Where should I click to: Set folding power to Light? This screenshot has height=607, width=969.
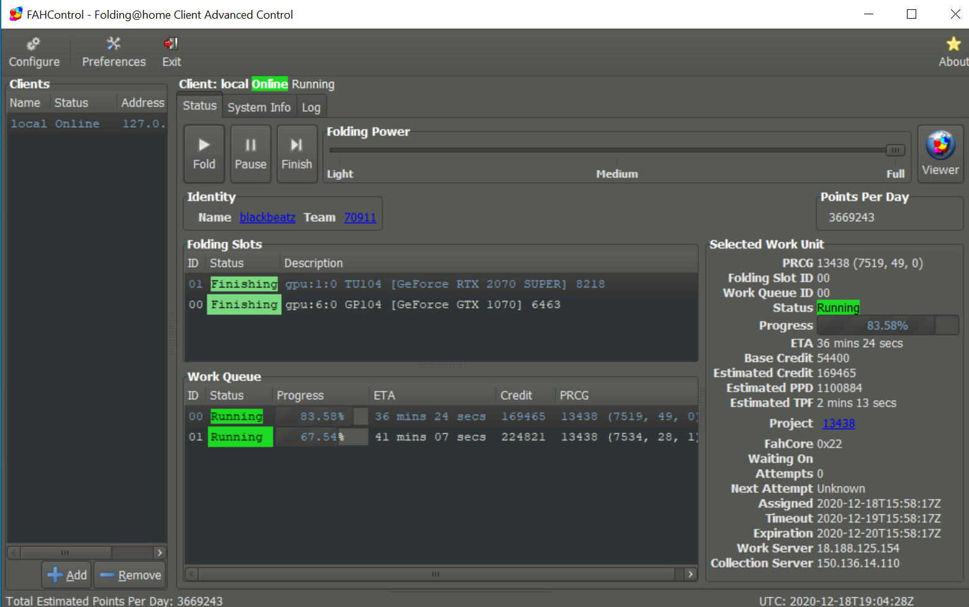340,174
